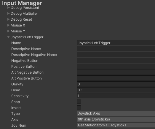Expand the Debug Reset entry
This screenshot has height=129, width=155.
(x=9, y=19)
